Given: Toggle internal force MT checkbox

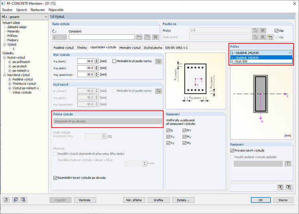Looking at the screenshot, I should [x=185, y=130].
